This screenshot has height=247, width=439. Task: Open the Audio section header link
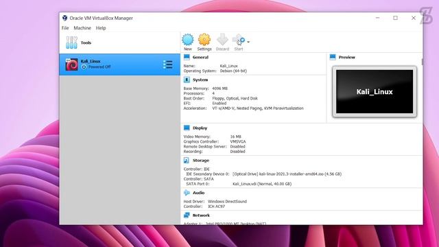tap(198, 193)
